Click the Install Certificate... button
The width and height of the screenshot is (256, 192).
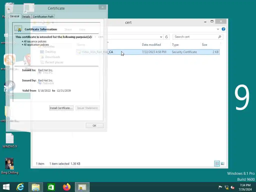(61, 108)
